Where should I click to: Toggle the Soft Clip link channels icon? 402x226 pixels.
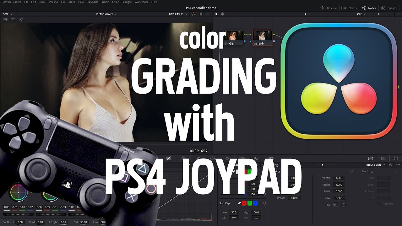(x=239, y=203)
